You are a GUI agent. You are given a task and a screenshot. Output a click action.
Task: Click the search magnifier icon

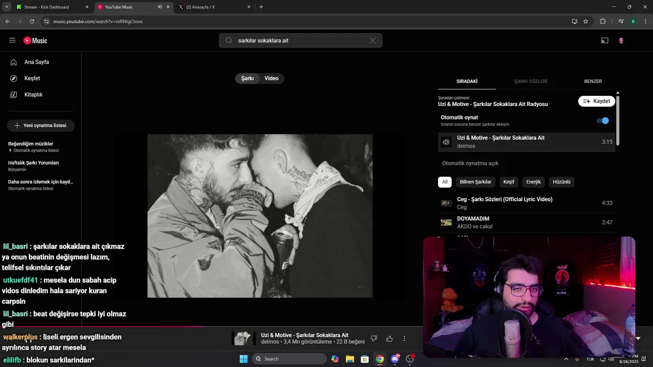(x=229, y=40)
